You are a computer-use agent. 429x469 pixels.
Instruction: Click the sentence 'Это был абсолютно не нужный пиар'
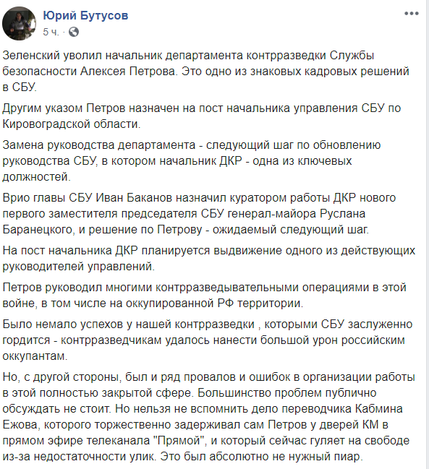(x=261, y=457)
